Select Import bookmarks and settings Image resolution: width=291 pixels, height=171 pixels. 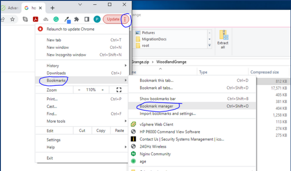click(x=192, y=113)
